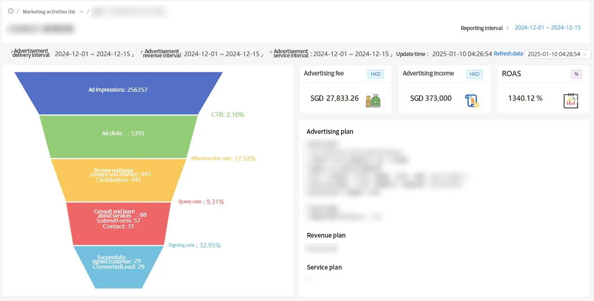594x301 pixels.
Task: Expand the Marketing activities list breadcrumb chevron
Action: [x=82, y=12]
